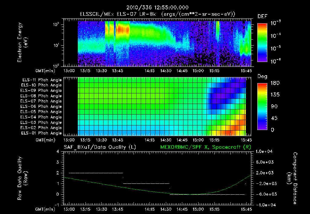The height and width of the screenshot is (214, 310).
Task: Select the ELS-02 Pitch Angle row label
Action: pyautogui.click(x=41, y=128)
